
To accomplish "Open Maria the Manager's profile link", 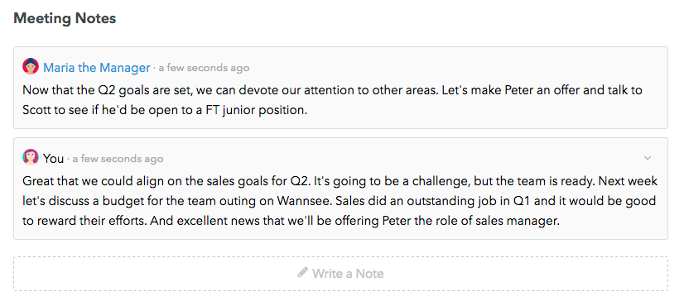I will (x=97, y=68).
